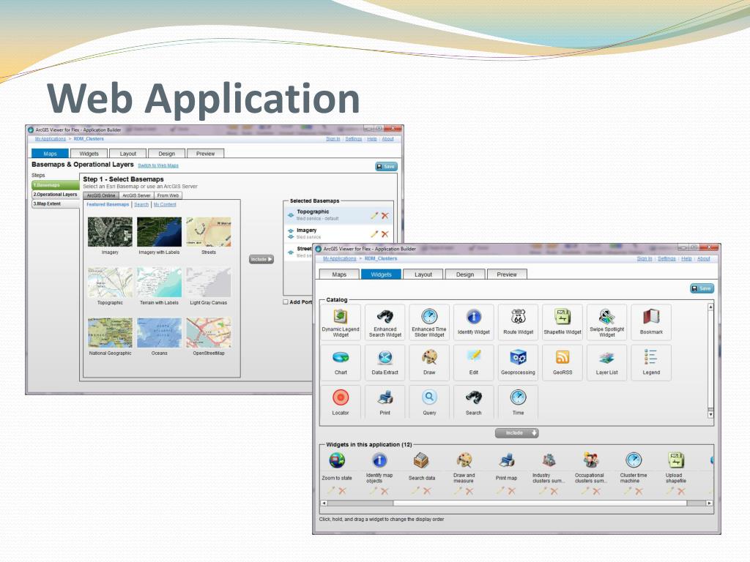Open Switch to Web Maps link
Viewport: 750px width, 562px height.
158,165
